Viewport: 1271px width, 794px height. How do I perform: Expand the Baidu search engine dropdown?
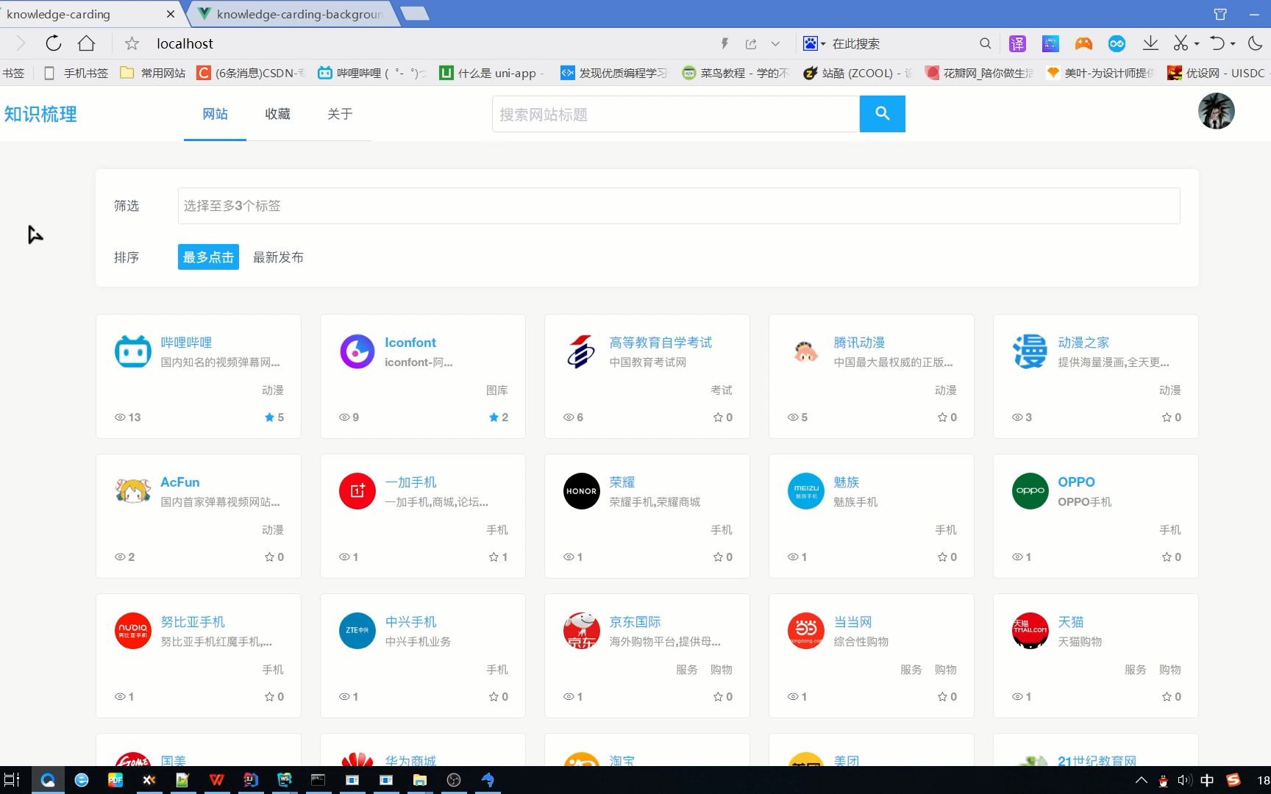point(823,44)
